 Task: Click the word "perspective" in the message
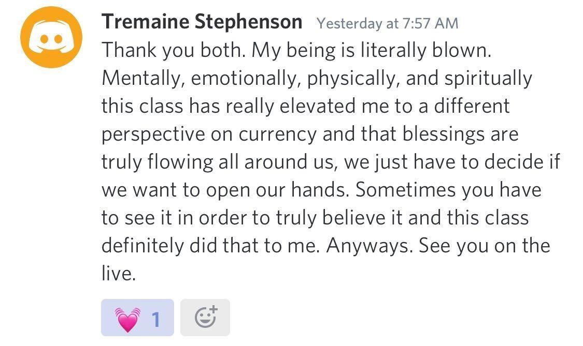[x=153, y=134]
